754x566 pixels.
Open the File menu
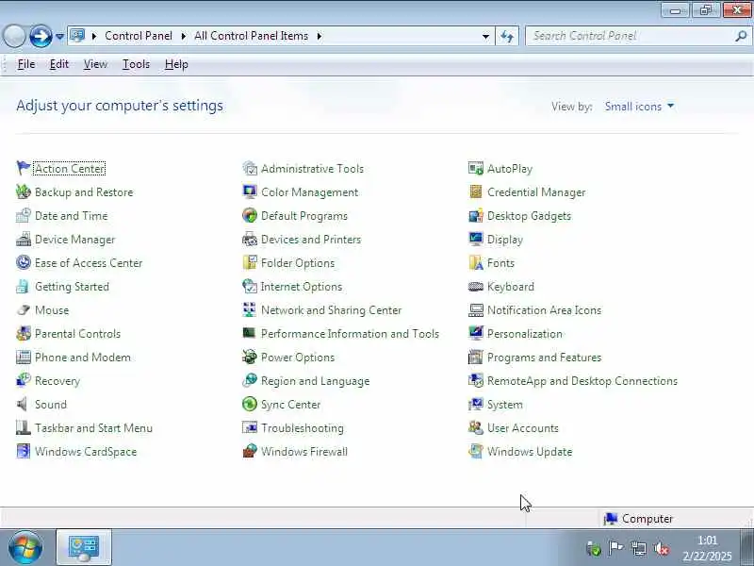click(x=26, y=64)
